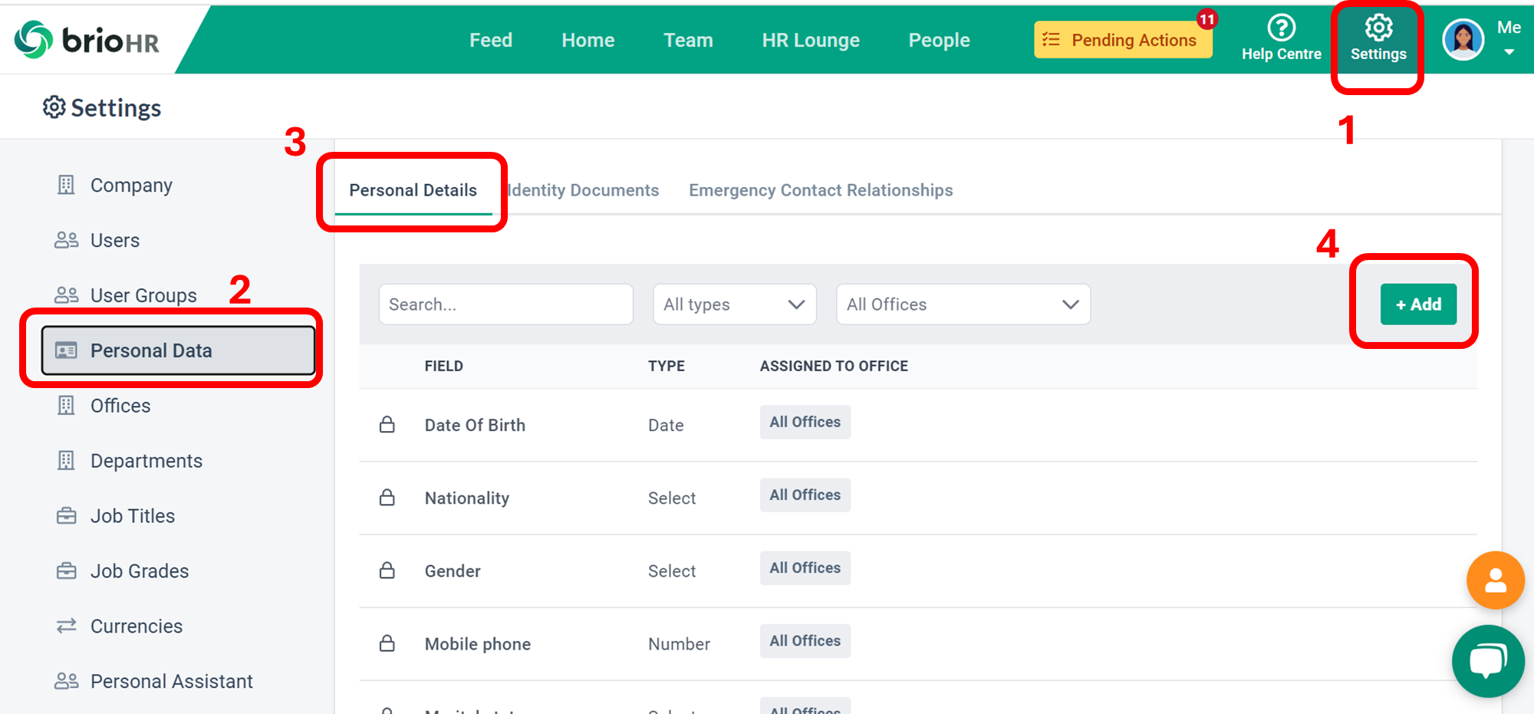Click All Offices tag in Date Of Birth row
Screen dimensions: 1534x714
pyautogui.click(x=805, y=422)
